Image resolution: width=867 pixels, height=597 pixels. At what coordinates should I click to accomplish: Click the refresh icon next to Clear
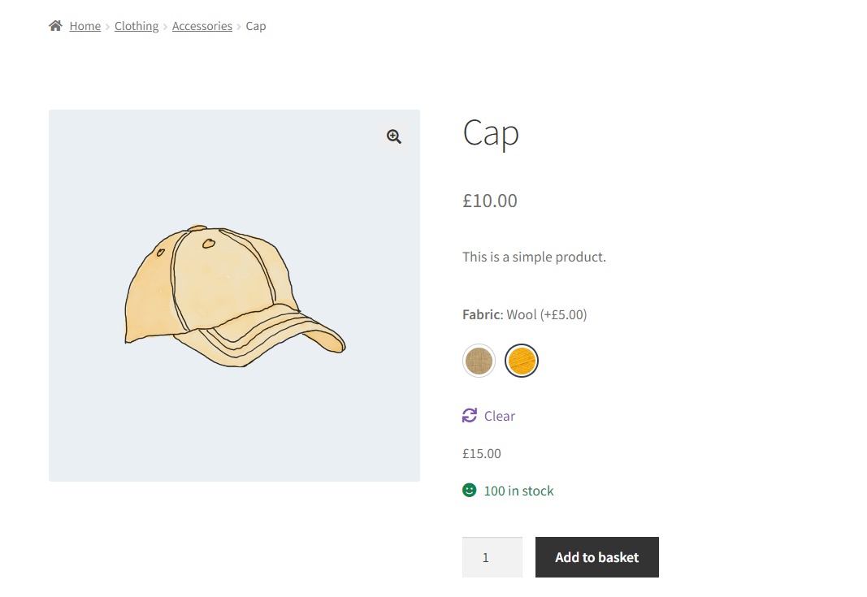469,415
